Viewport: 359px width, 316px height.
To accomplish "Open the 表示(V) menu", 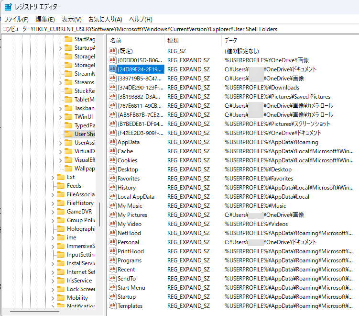I will pos(71,19).
